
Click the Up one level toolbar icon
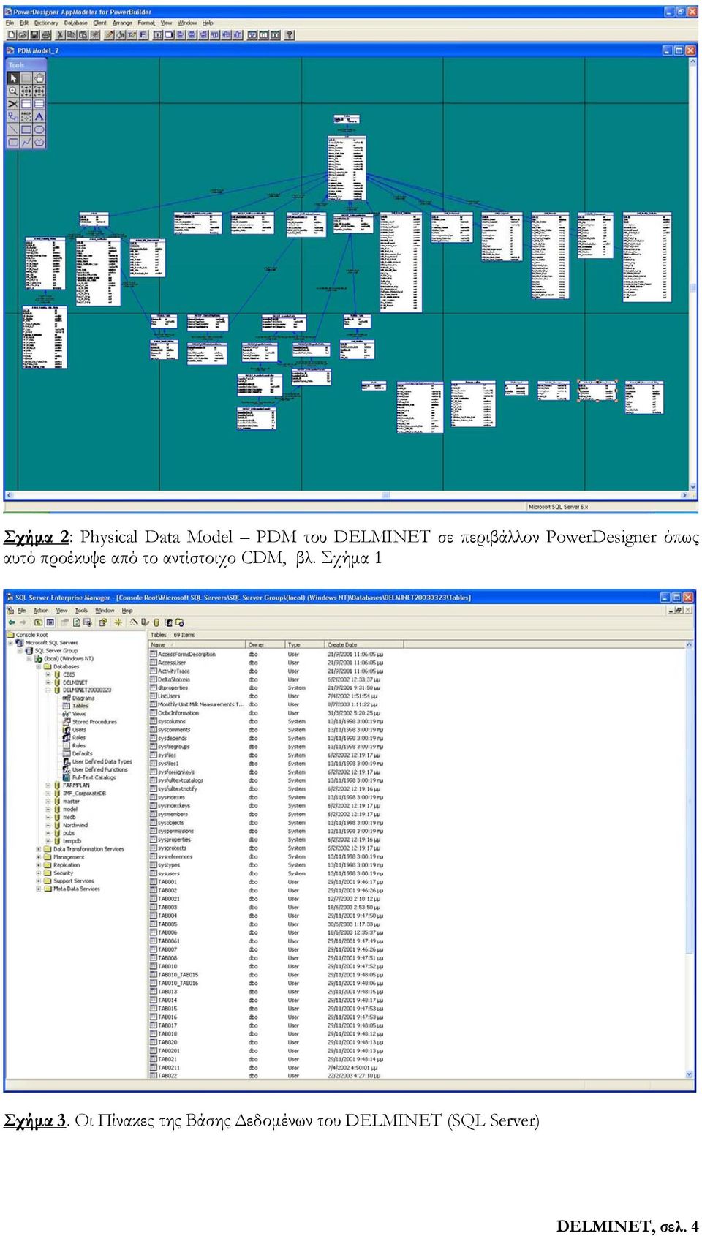coord(39,622)
